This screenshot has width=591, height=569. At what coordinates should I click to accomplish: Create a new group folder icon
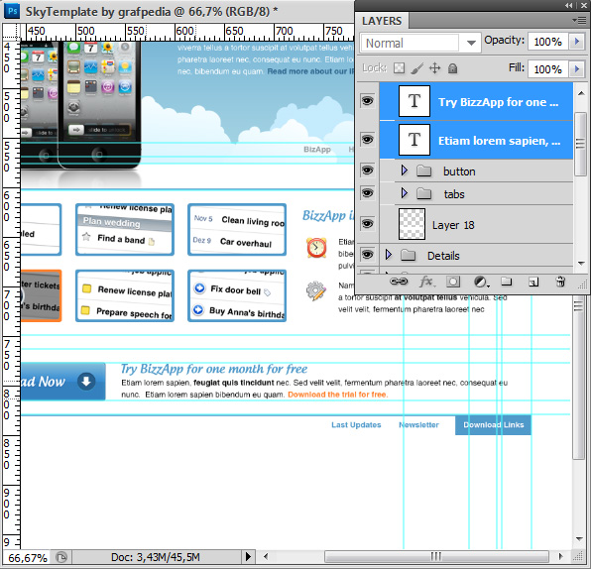506,282
